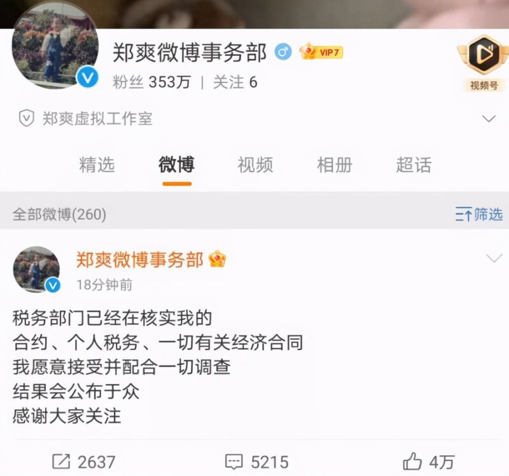Tap the repost icon showing 2637

(61, 461)
